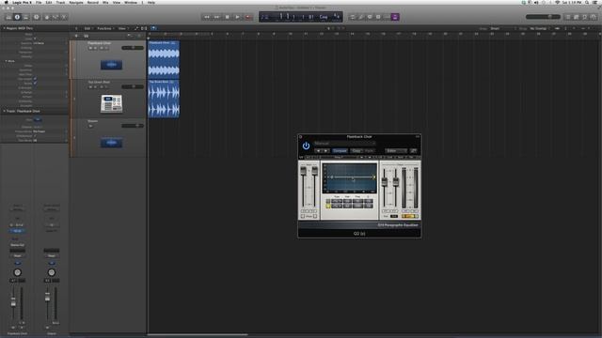The image size is (602, 338).
Task: Click the Stop transport button
Action: tap(228, 17)
